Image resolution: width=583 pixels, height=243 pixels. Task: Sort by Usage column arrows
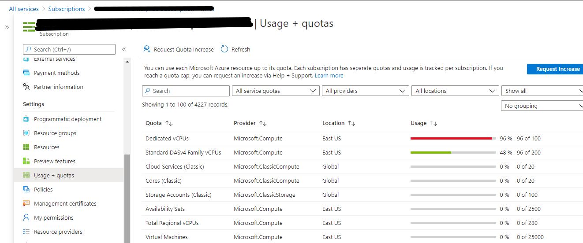tap(434, 123)
